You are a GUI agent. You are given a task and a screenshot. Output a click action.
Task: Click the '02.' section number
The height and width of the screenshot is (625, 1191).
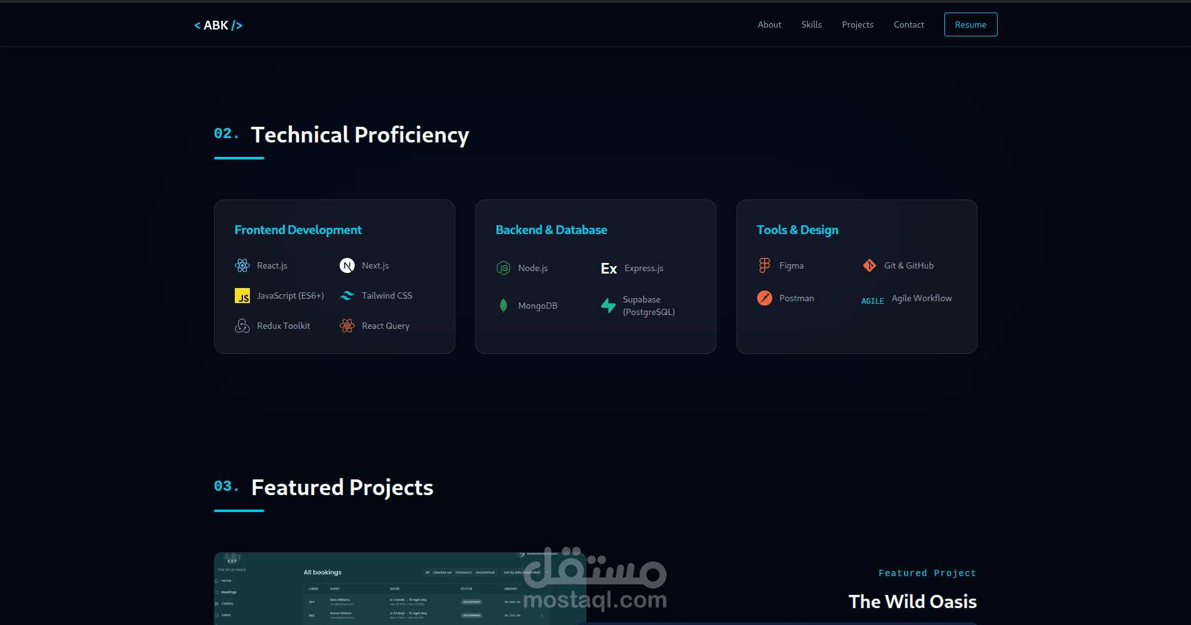[x=226, y=133]
